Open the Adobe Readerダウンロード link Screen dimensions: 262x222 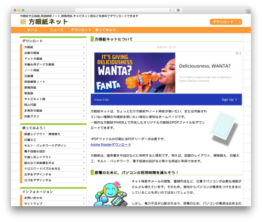click(x=111, y=145)
